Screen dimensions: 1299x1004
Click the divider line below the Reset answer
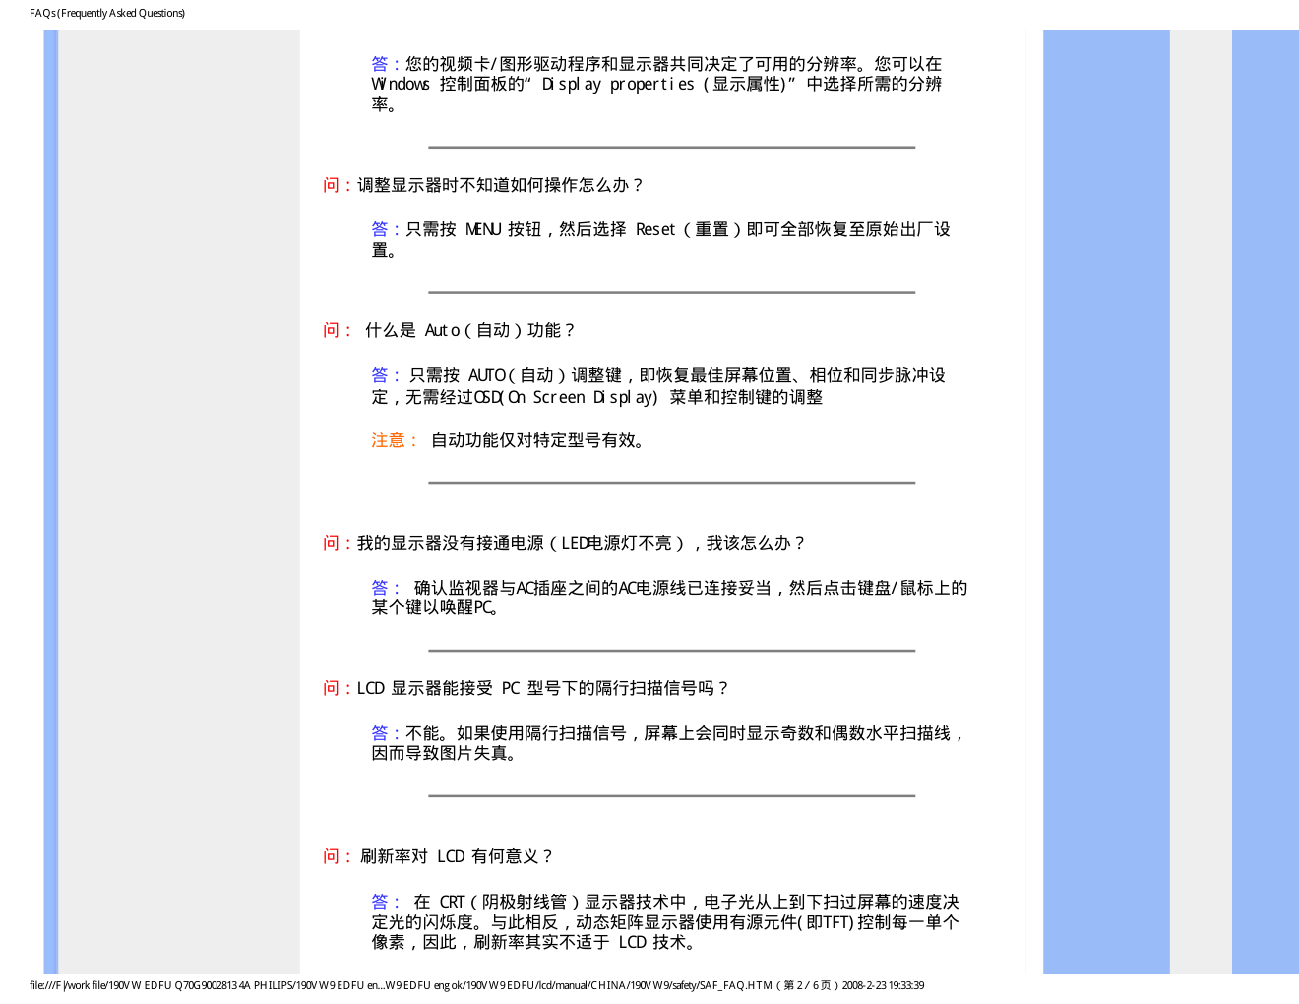point(671,292)
